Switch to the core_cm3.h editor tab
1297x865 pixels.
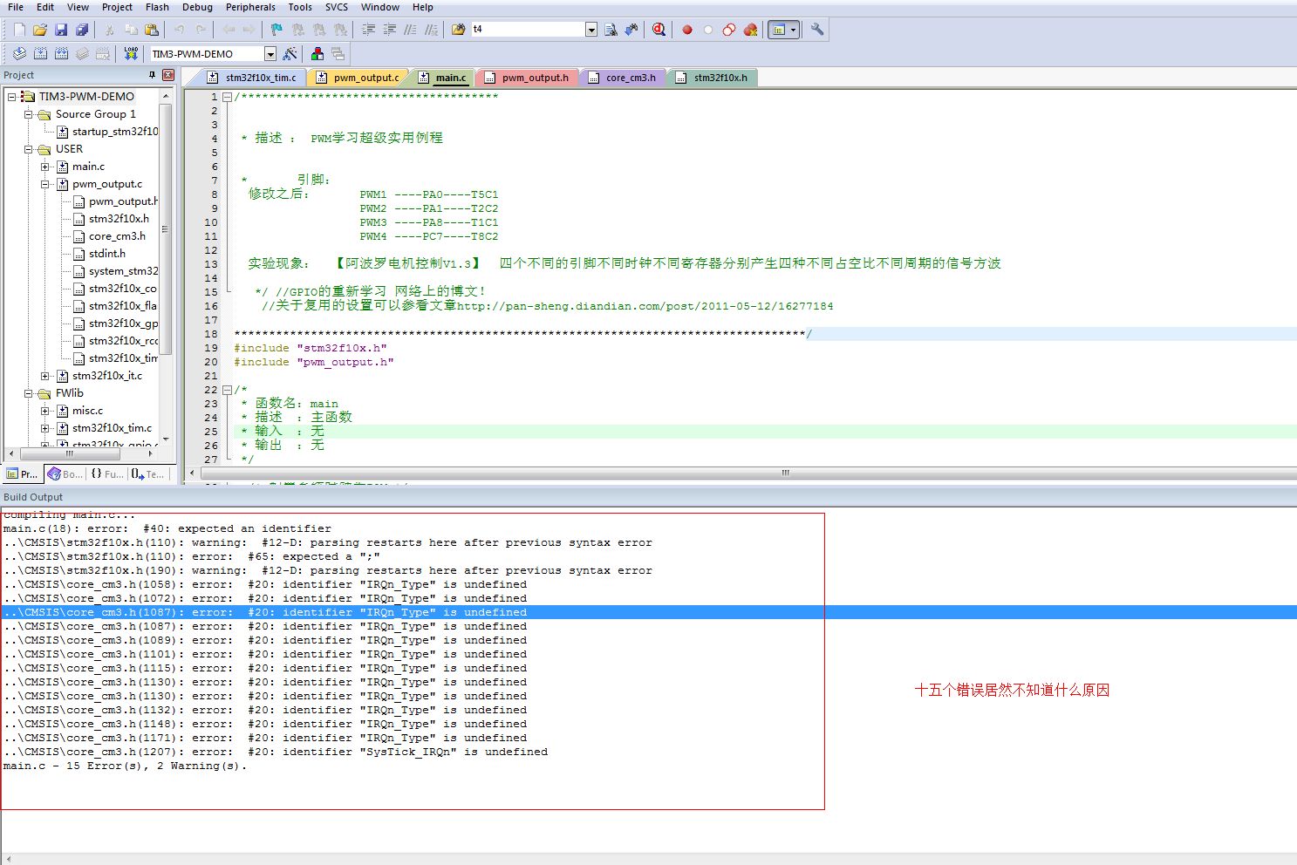click(x=623, y=78)
